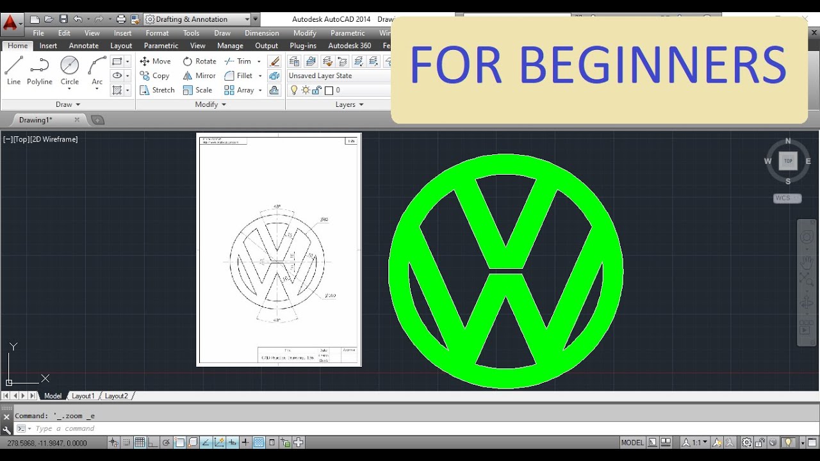820x461 pixels.
Task: Toggle layer on/off lightbulb
Action: click(x=294, y=90)
